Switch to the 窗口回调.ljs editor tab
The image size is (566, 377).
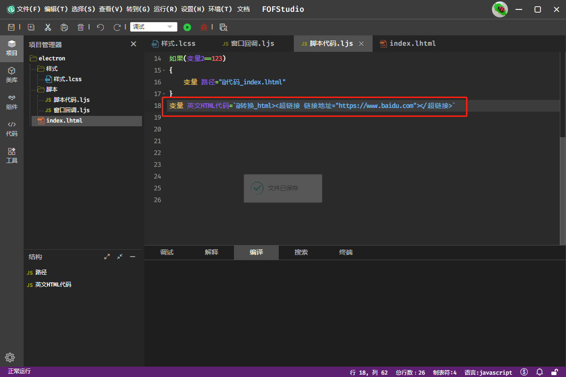252,43
